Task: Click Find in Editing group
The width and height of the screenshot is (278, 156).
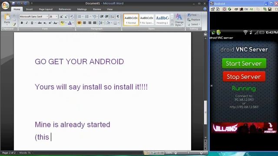Action: (193, 15)
